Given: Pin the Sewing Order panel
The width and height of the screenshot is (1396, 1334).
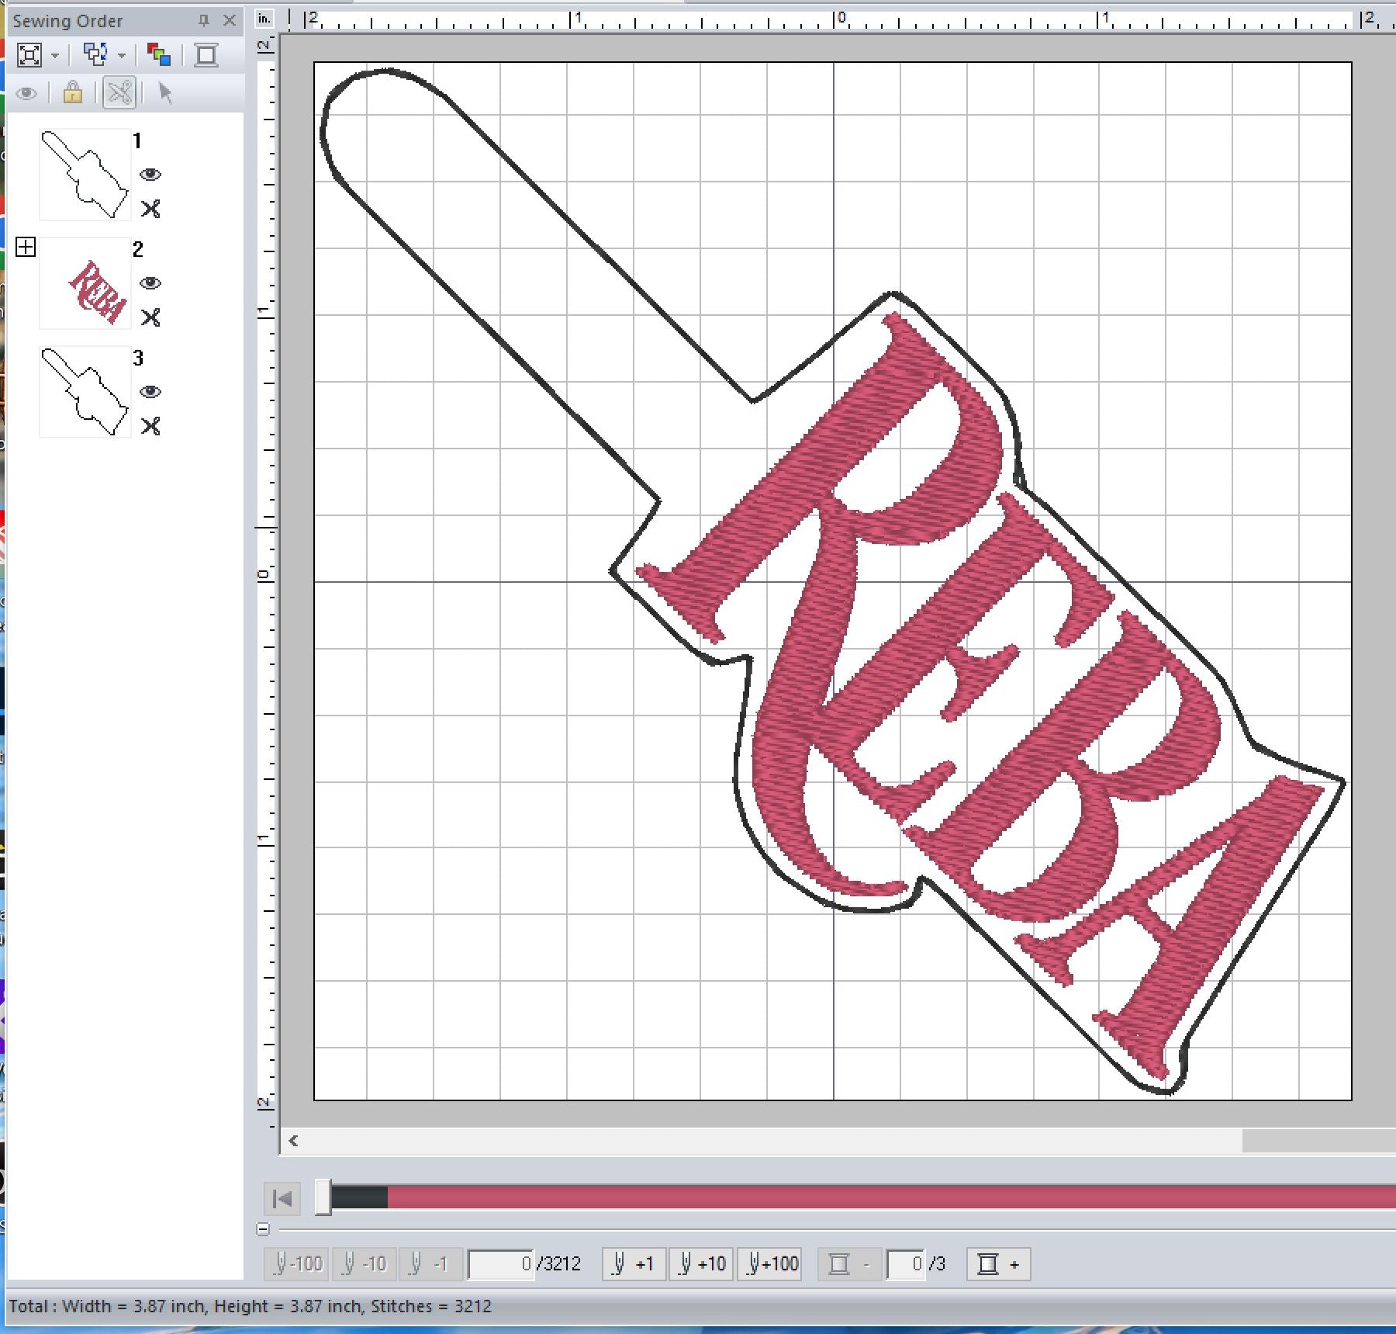Looking at the screenshot, I should tap(204, 21).
